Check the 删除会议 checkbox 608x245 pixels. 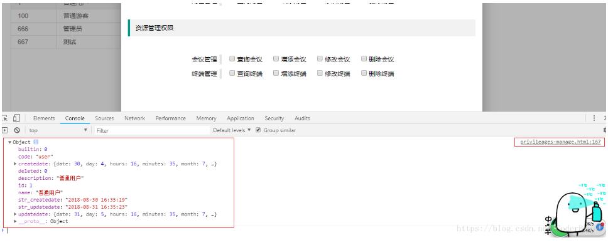click(364, 59)
